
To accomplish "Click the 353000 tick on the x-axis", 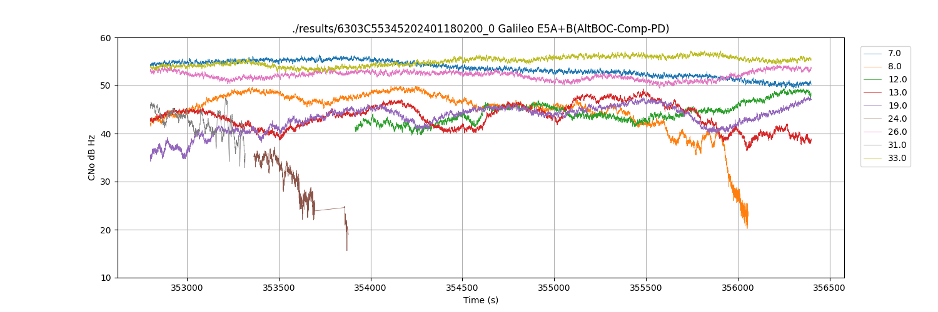I will 186,288.
